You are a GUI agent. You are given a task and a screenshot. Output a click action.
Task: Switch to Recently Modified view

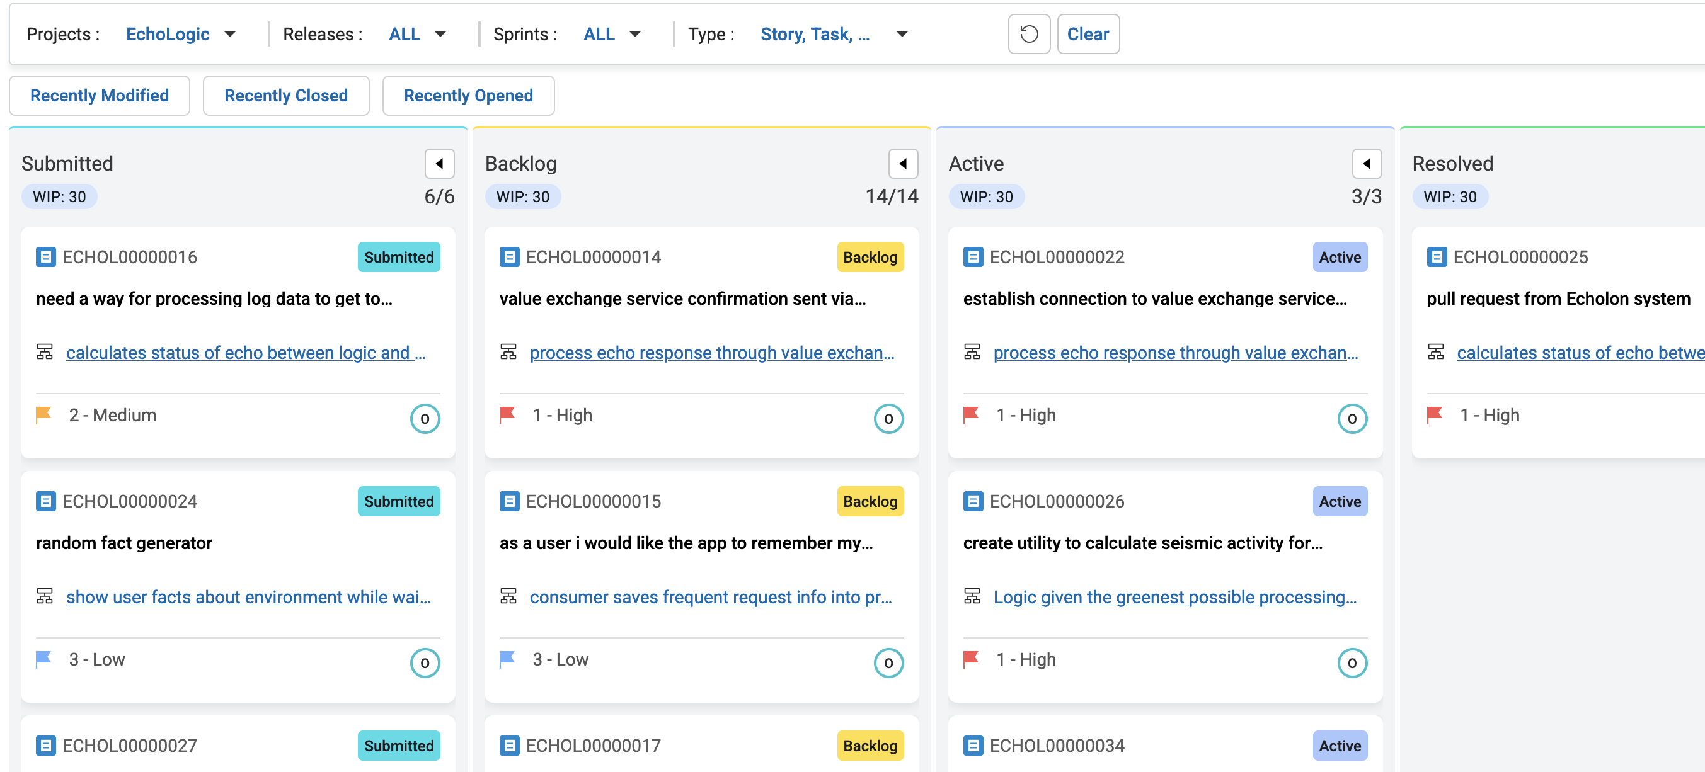click(100, 95)
